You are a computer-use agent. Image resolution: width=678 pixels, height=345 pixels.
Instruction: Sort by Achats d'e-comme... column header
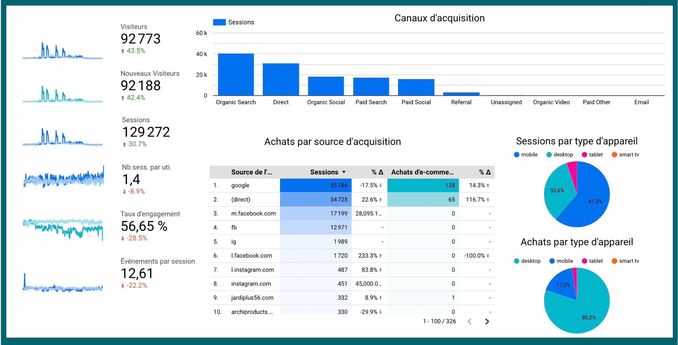pos(422,172)
